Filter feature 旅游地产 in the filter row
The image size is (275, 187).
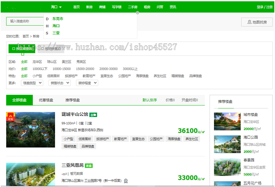[71, 76]
